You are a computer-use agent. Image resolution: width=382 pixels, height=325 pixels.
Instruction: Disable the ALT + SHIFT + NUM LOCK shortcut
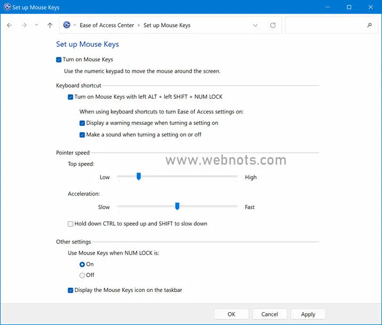pyautogui.click(x=71, y=97)
